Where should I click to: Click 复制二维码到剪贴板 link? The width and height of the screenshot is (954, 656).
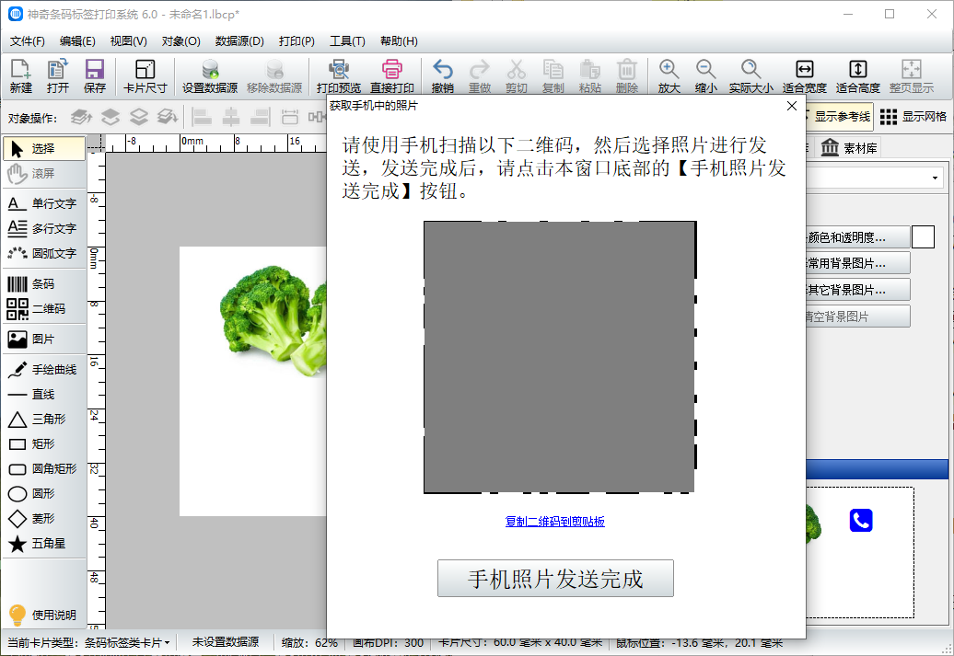point(555,522)
